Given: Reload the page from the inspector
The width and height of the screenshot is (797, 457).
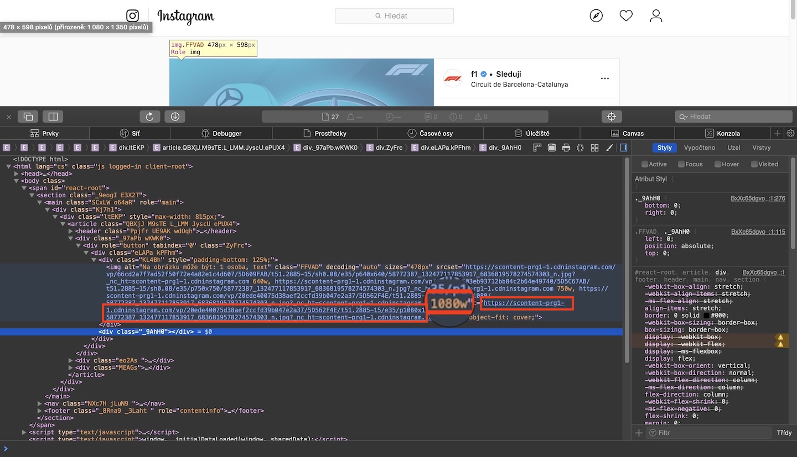Looking at the screenshot, I should coord(149,117).
